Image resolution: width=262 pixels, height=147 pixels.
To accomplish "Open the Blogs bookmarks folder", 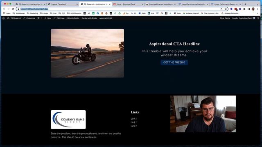I will pos(44,13).
